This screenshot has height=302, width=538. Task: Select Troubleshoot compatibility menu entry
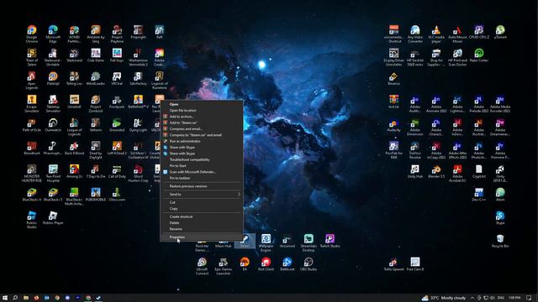pos(202,159)
